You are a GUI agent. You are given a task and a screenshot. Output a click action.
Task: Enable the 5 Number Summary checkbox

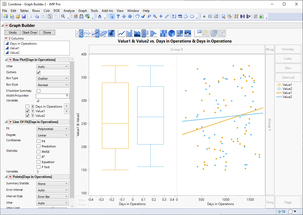pos(38,91)
